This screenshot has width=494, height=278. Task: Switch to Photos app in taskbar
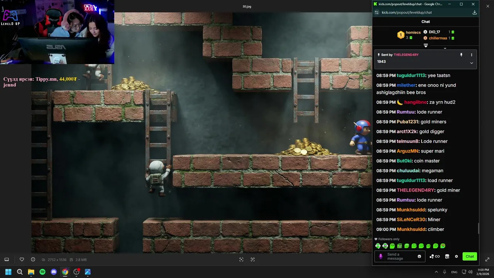(x=88, y=272)
